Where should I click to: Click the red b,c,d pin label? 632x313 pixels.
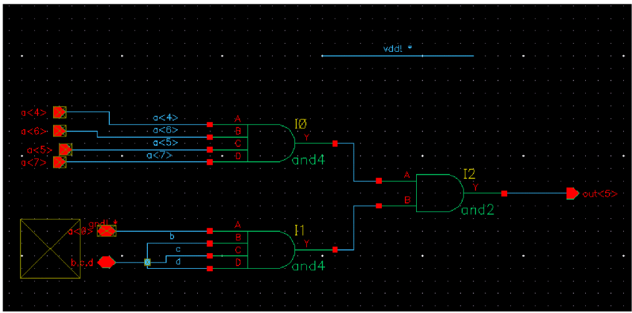pos(82,264)
